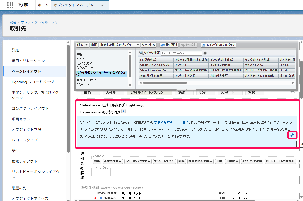Open 項目セット in the sidebar
This screenshot has width=303, height=201.
click(x=21, y=119)
